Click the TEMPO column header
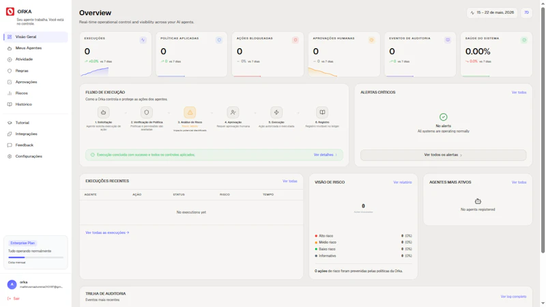Viewport: 546px width, 307px height. (x=268, y=194)
